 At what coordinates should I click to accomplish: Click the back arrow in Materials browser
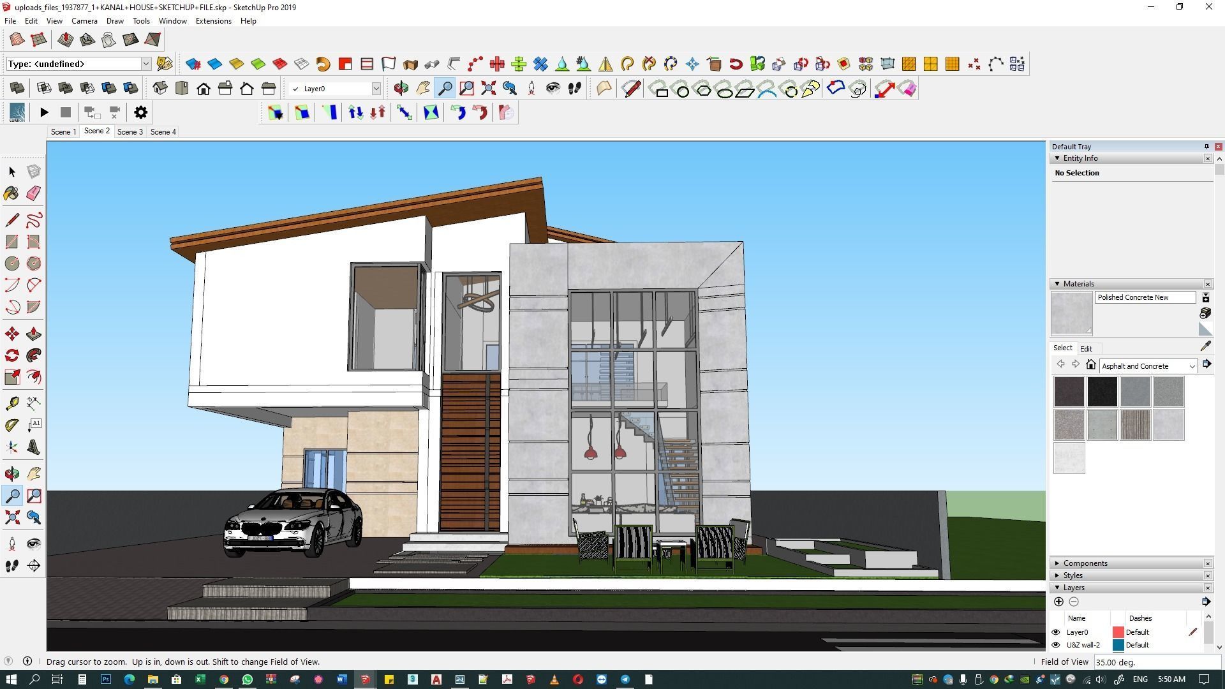click(x=1060, y=364)
